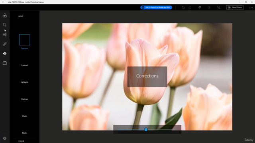Select the Crop tool icon

(x=5, y=25)
